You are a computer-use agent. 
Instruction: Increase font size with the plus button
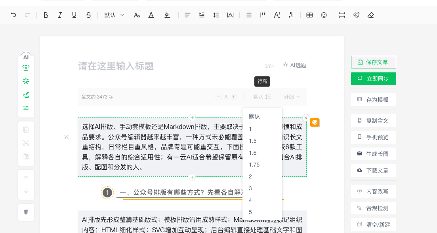233,97
